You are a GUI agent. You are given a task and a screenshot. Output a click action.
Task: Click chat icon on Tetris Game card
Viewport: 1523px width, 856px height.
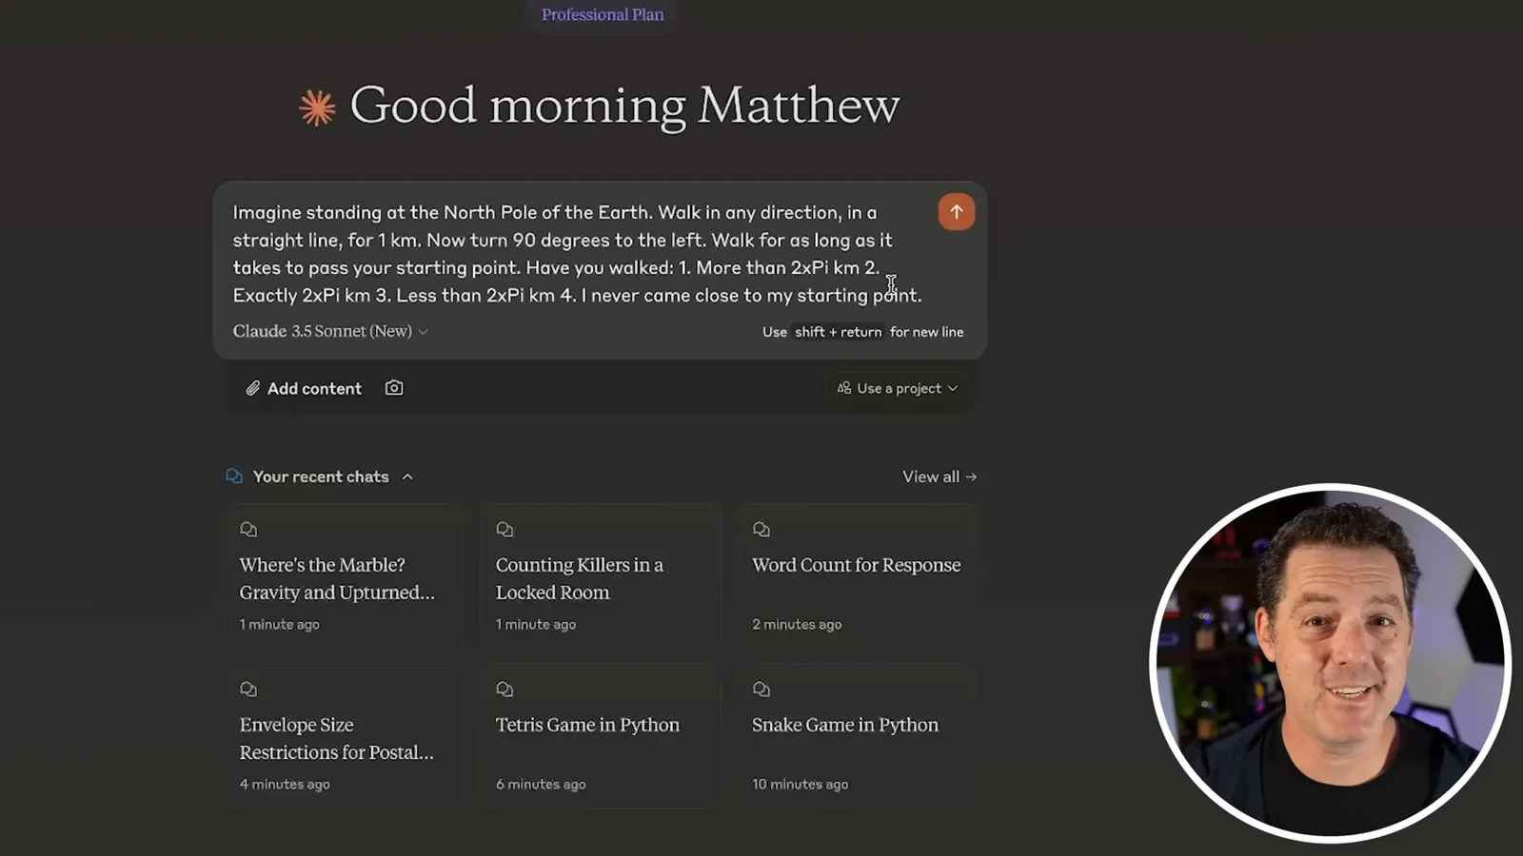click(x=504, y=689)
